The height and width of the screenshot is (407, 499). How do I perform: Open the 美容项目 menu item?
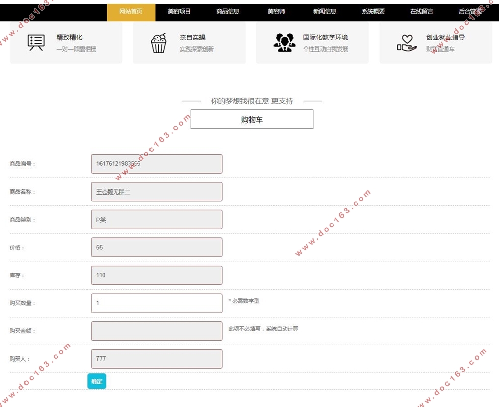(179, 11)
